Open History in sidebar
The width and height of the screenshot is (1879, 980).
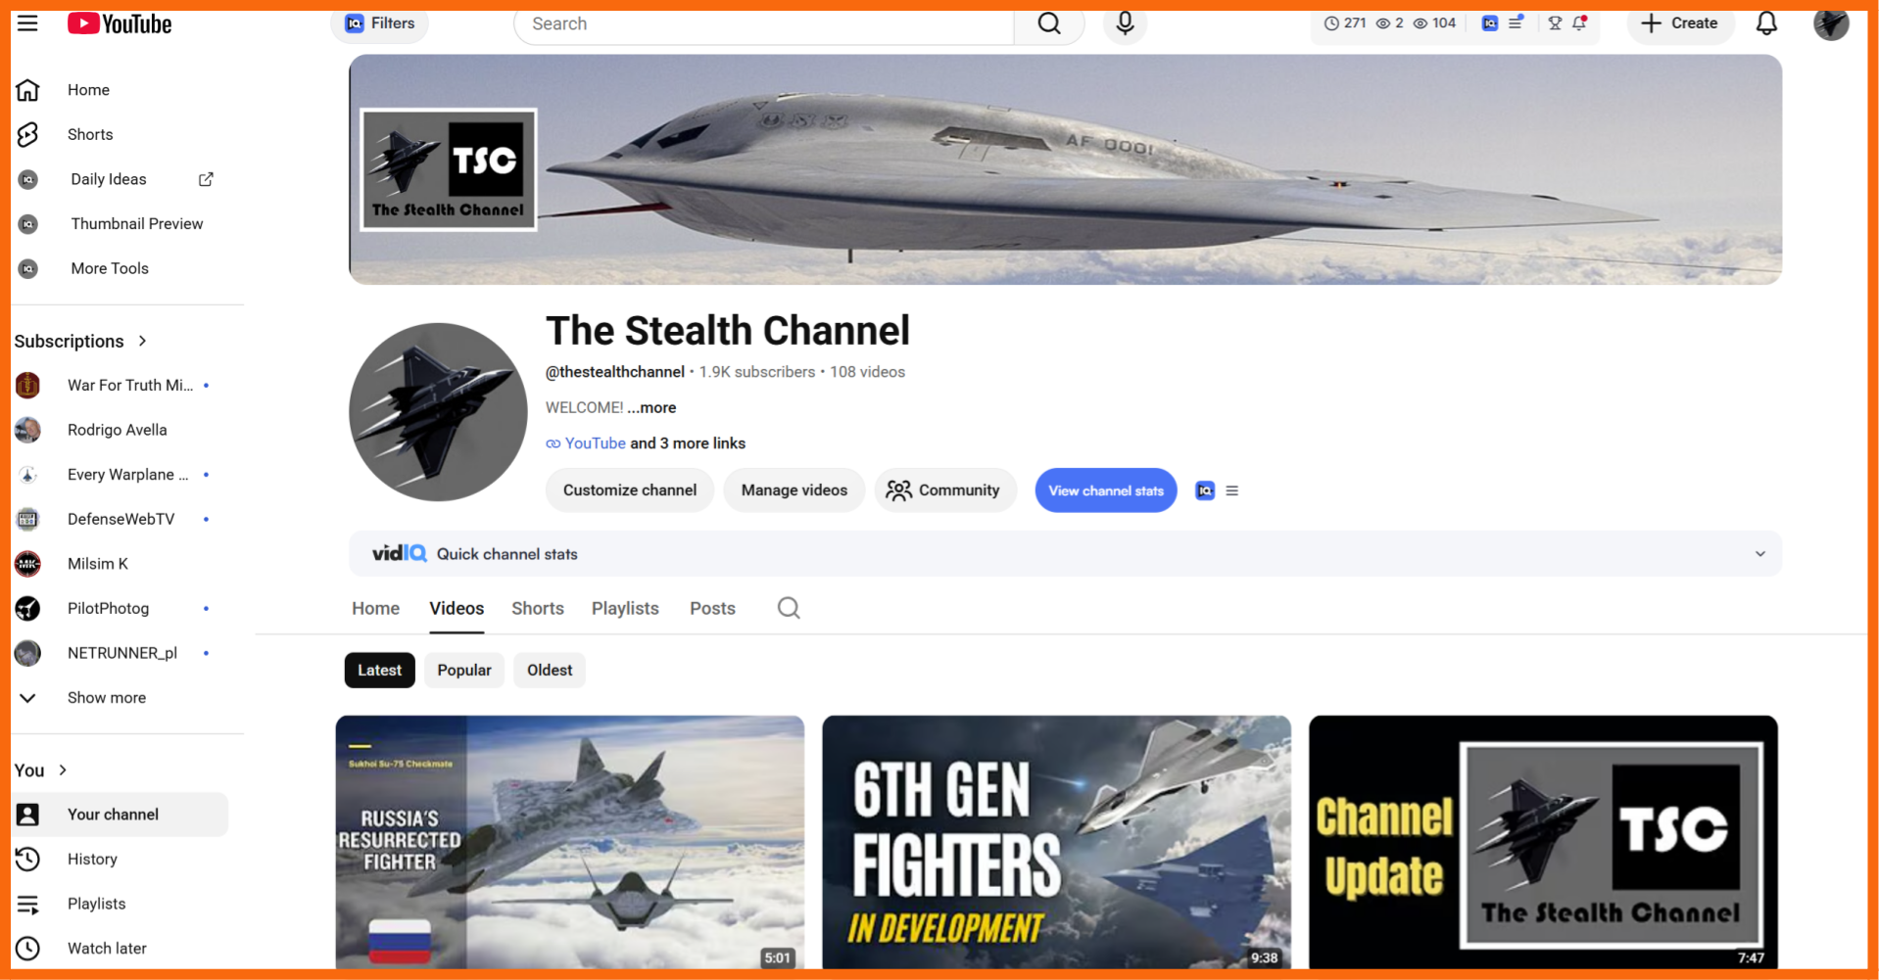[x=120, y=860]
